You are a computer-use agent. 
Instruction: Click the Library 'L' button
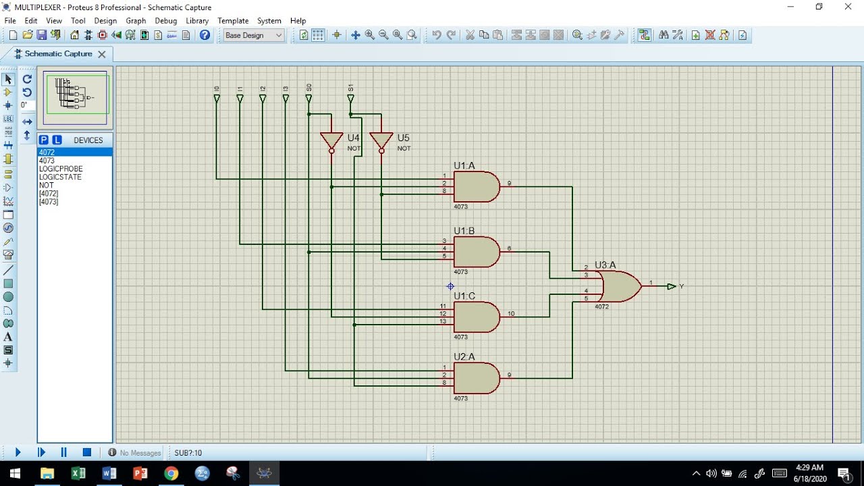pos(57,140)
